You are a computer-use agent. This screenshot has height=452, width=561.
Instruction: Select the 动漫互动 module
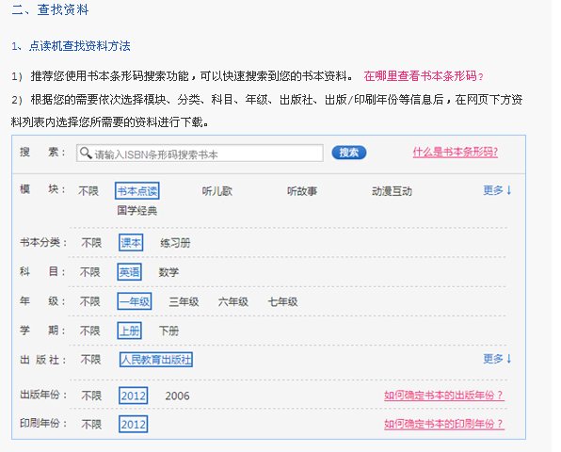[x=392, y=191]
